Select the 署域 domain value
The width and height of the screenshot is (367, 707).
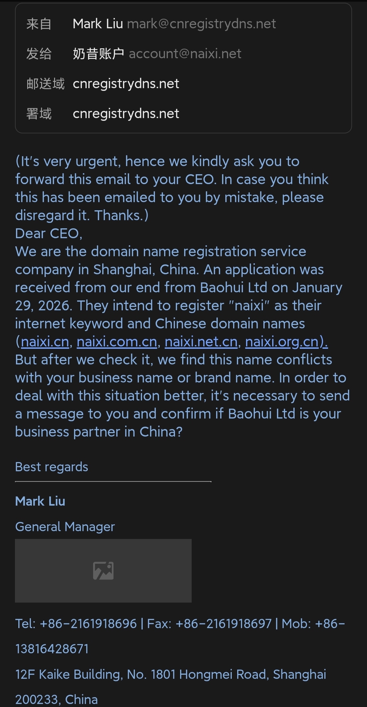[x=126, y=114]
